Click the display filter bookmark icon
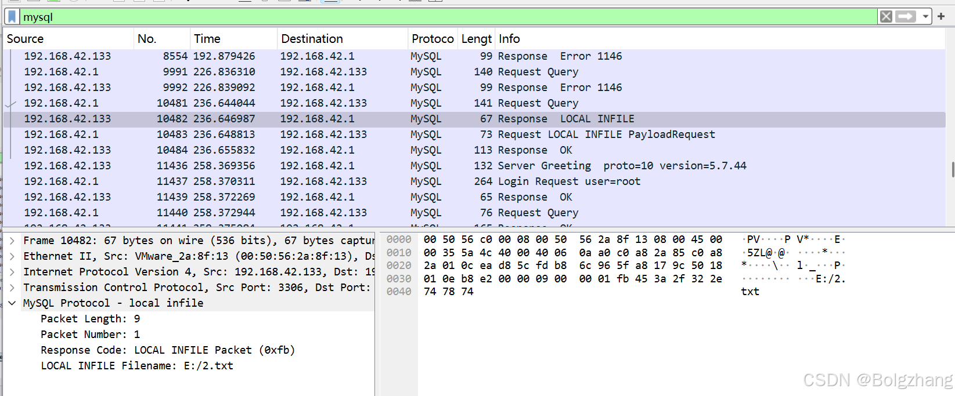This screenshot has width=955, height=396. 12,17
